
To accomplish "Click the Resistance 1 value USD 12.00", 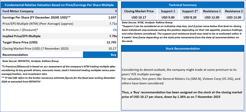I will 212,17.
